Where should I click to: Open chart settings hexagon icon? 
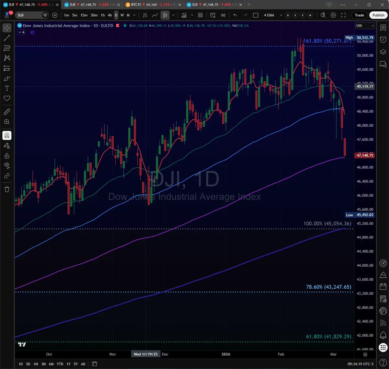[333, 15]
